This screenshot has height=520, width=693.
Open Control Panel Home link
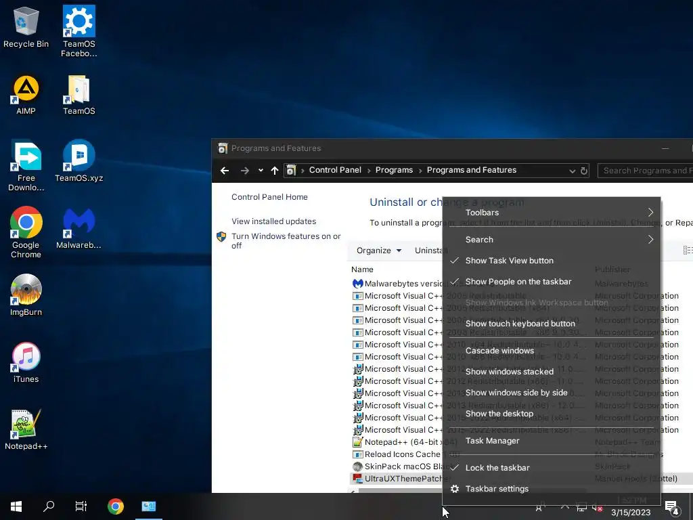tap(269, 197)
